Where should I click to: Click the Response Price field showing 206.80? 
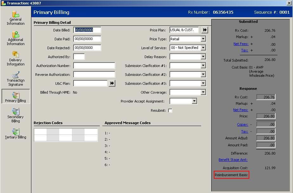tap(266, 116)
